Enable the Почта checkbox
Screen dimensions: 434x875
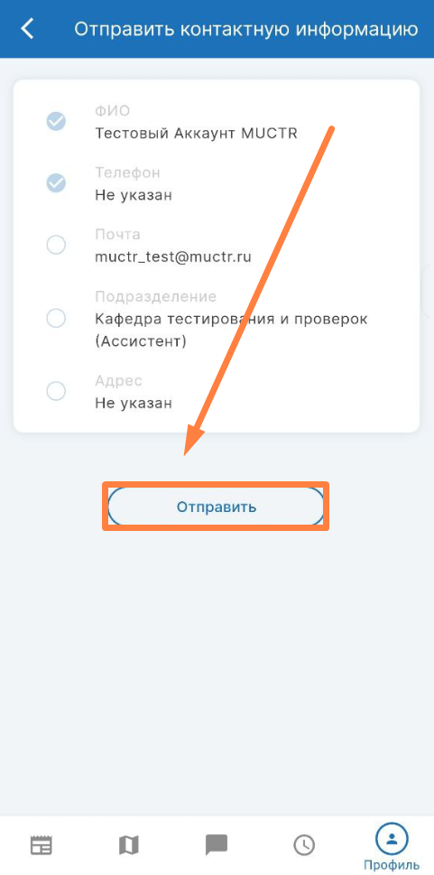coord(56,245)
